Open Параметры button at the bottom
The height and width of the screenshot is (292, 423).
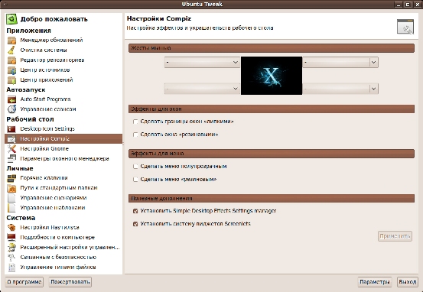click(x=375, y=282)
